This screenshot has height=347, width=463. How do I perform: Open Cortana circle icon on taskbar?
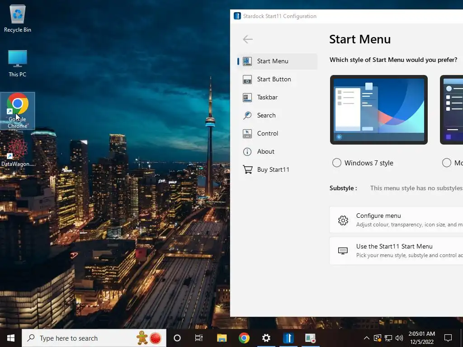coord(177,338)
